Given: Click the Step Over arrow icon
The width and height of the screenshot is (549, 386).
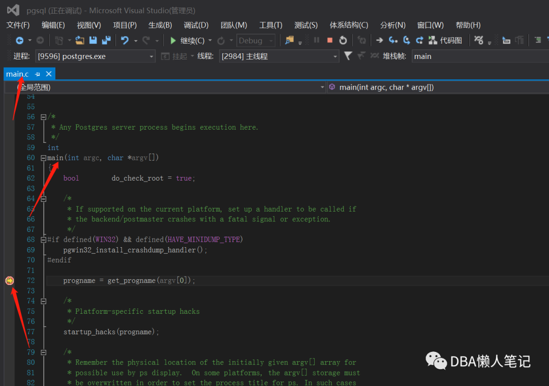Looking at the screenshot, I should tap(406, 41).
